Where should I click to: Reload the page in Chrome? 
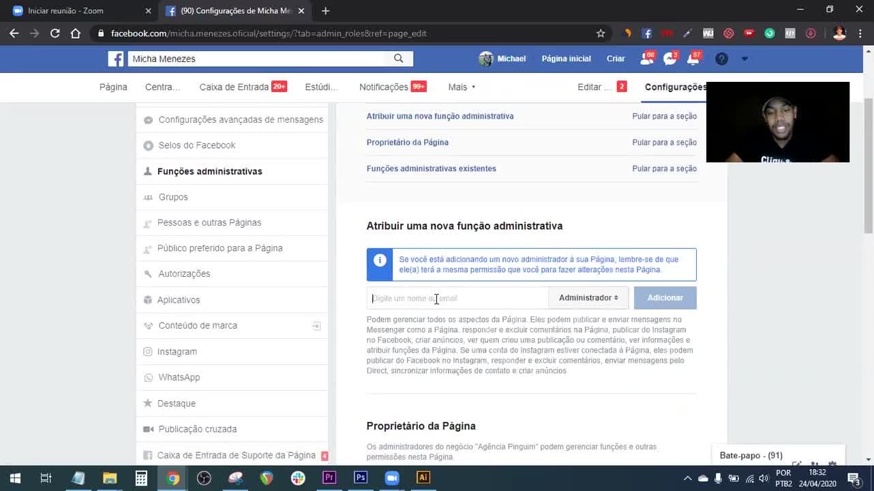[x=55, y=33]
